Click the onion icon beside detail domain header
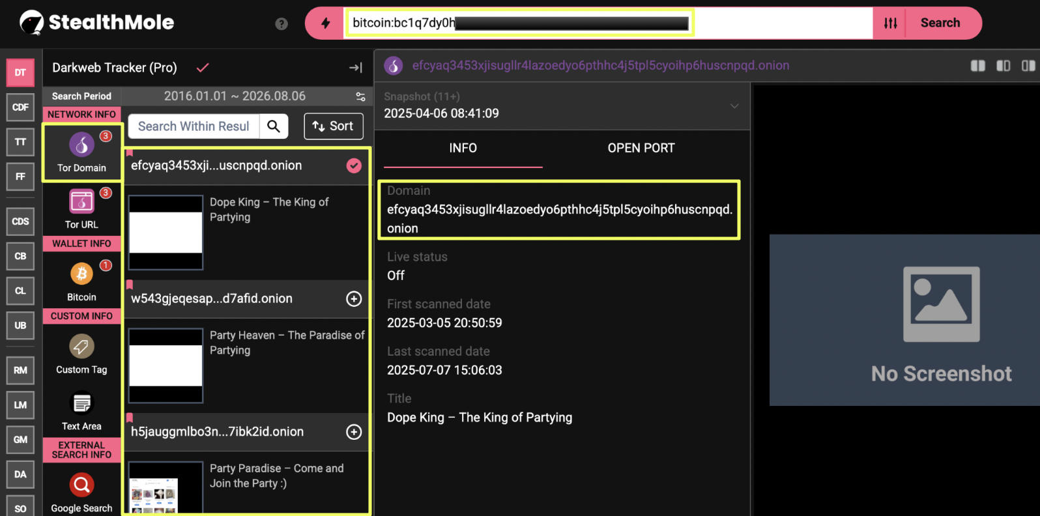The width and height of the screenshot is (1040, 516). [x=393, y=65]
